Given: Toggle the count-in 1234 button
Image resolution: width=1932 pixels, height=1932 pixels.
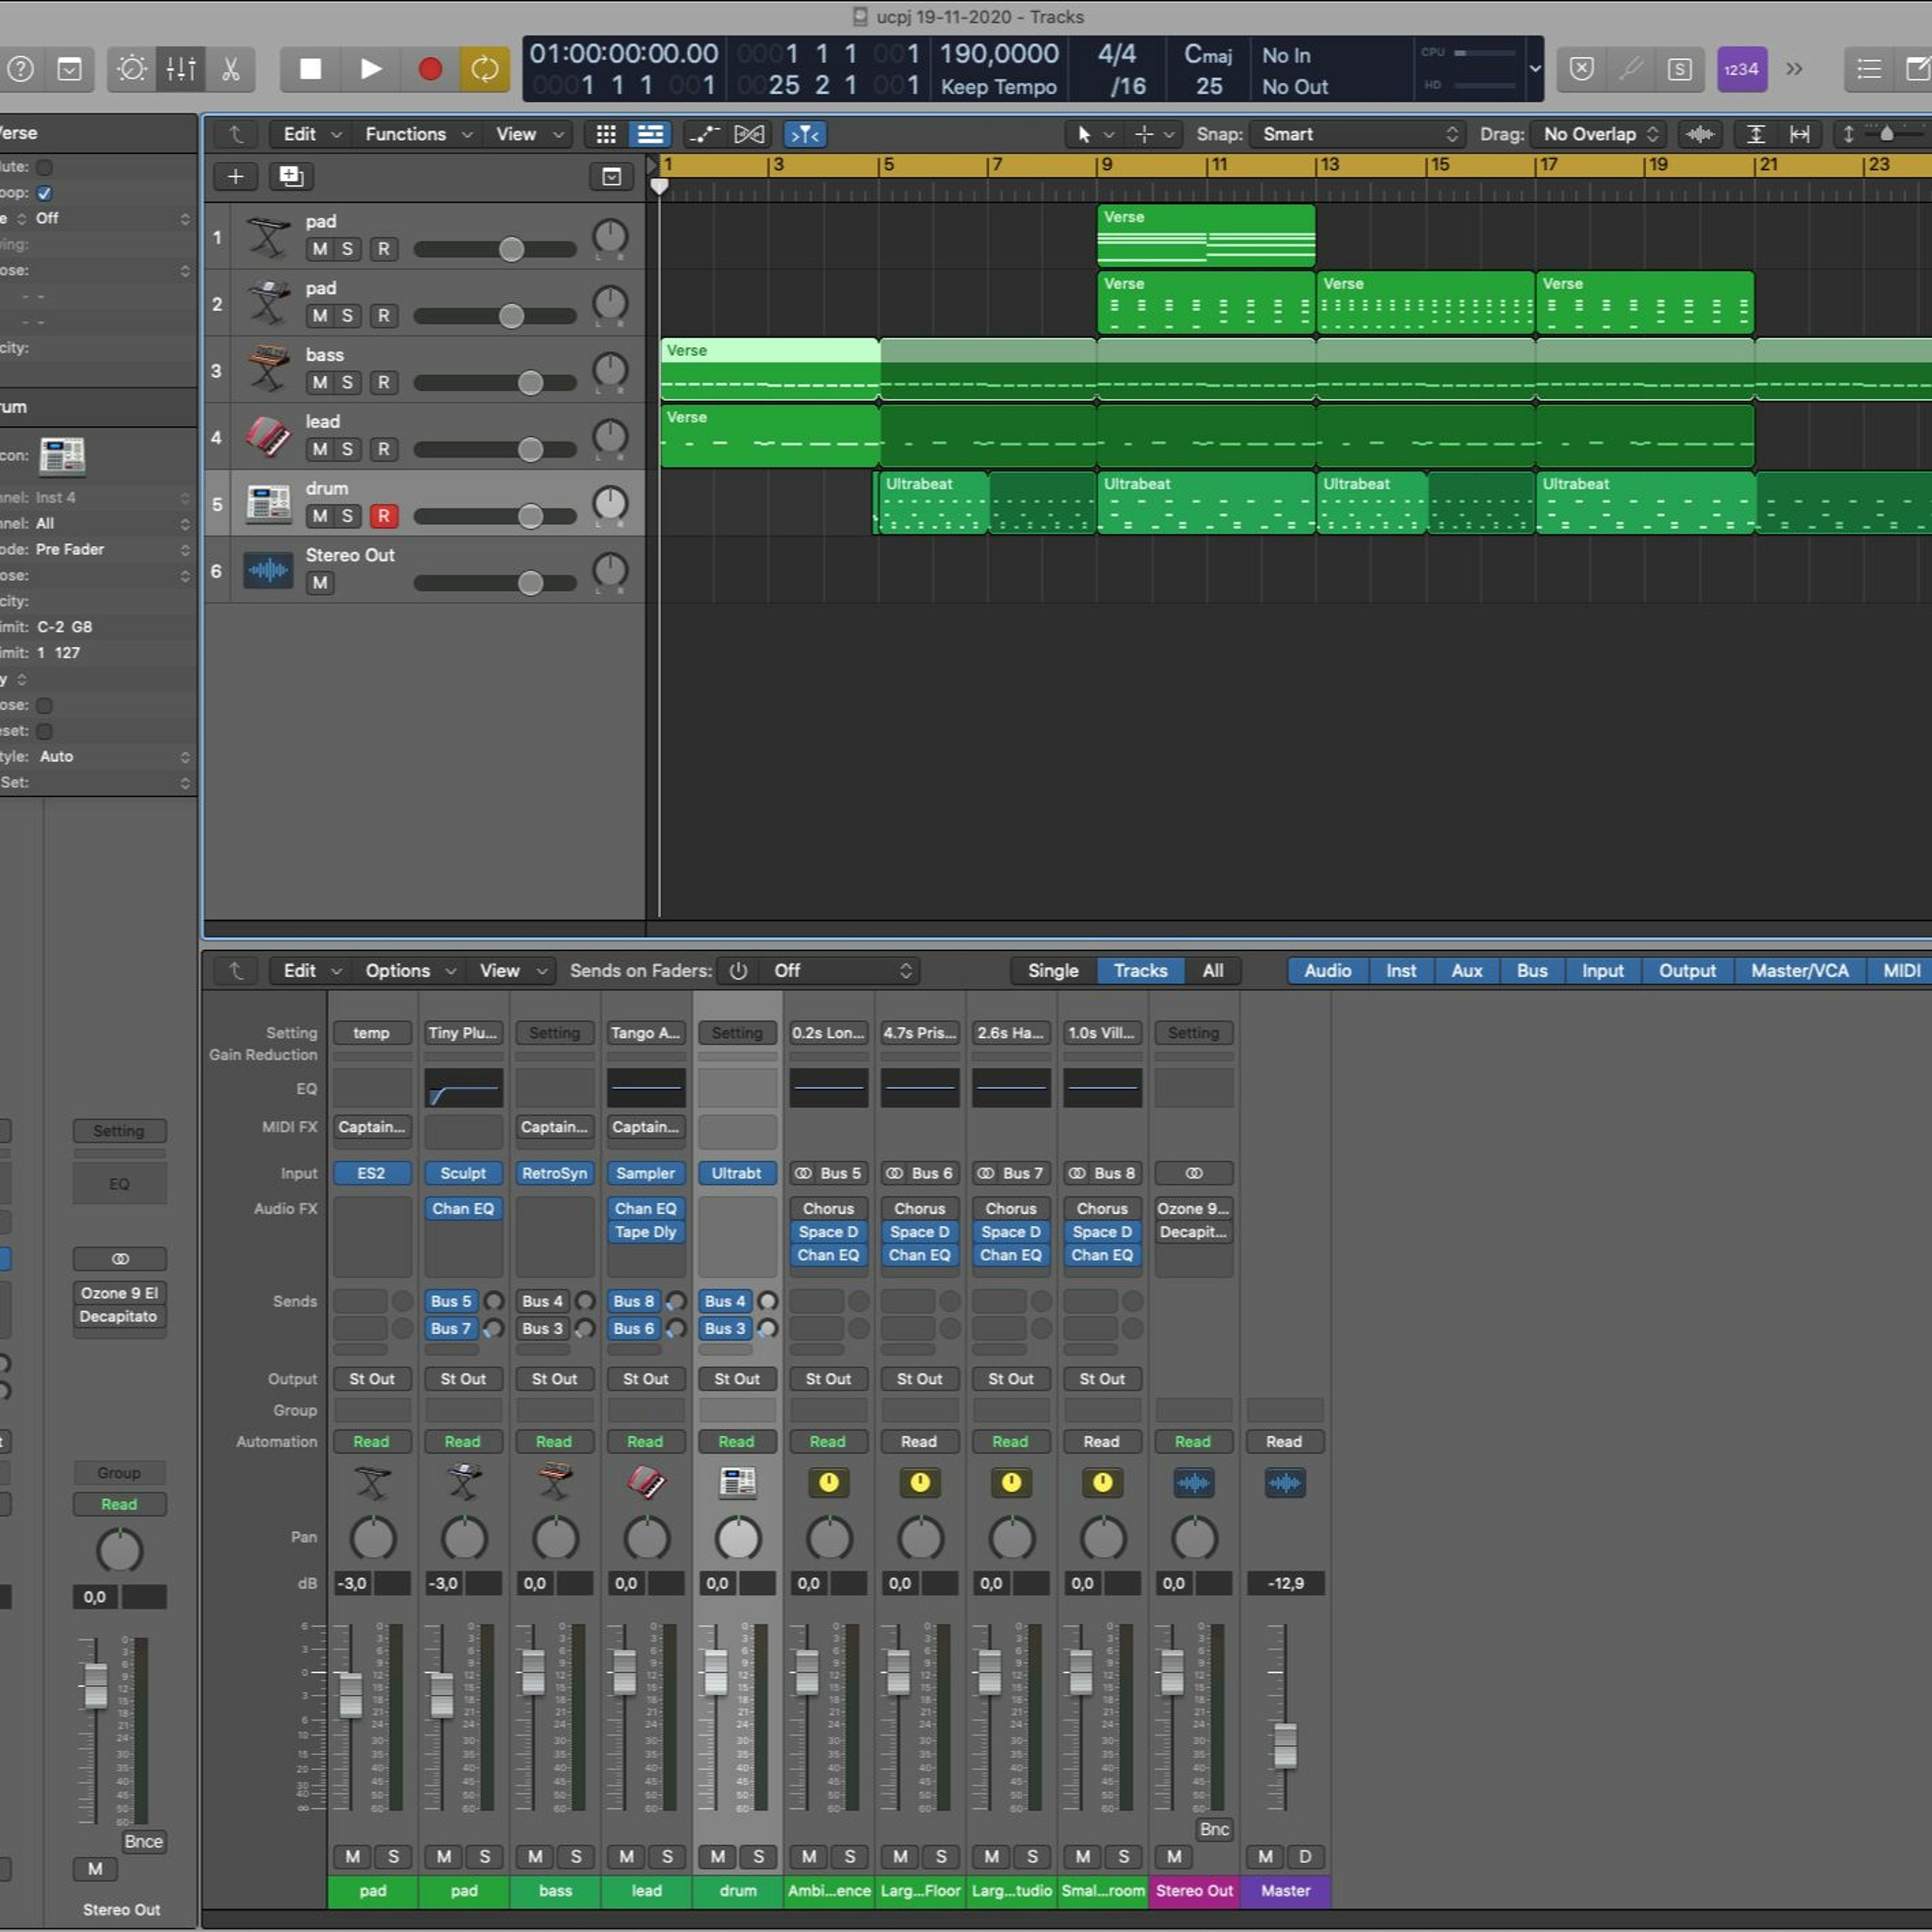Looking at the screenshot, I should [1741, 69].
